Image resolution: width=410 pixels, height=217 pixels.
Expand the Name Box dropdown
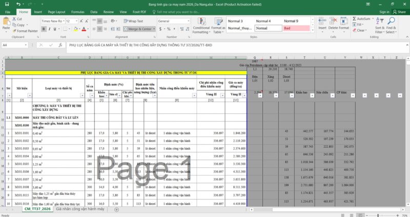[26, 45]
